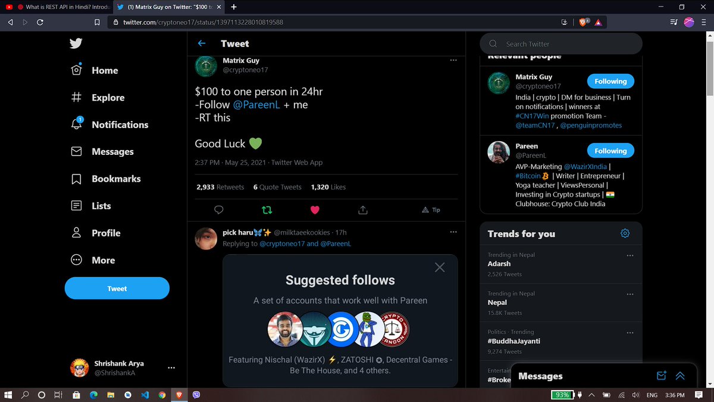714x402 pixels.
Task: Open @PareenL mention link in tweet
Action: 256,105
